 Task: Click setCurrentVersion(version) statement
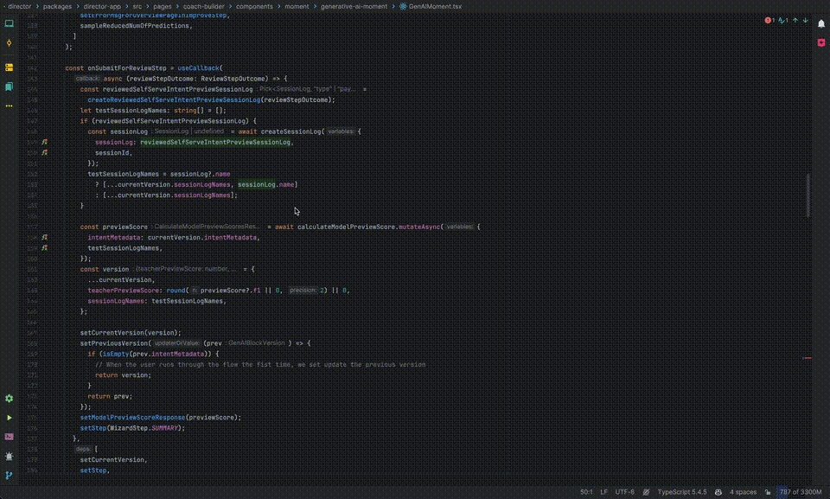tap(131, 333)
